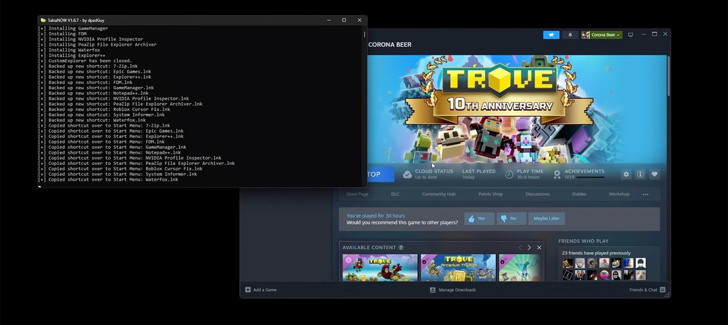
Task: Open the Points Shop tab
Action: 490,194
